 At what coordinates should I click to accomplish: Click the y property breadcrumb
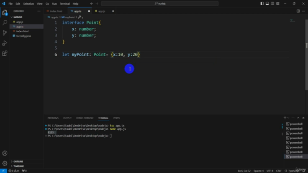pyautogui.click(x=81, y=17)
